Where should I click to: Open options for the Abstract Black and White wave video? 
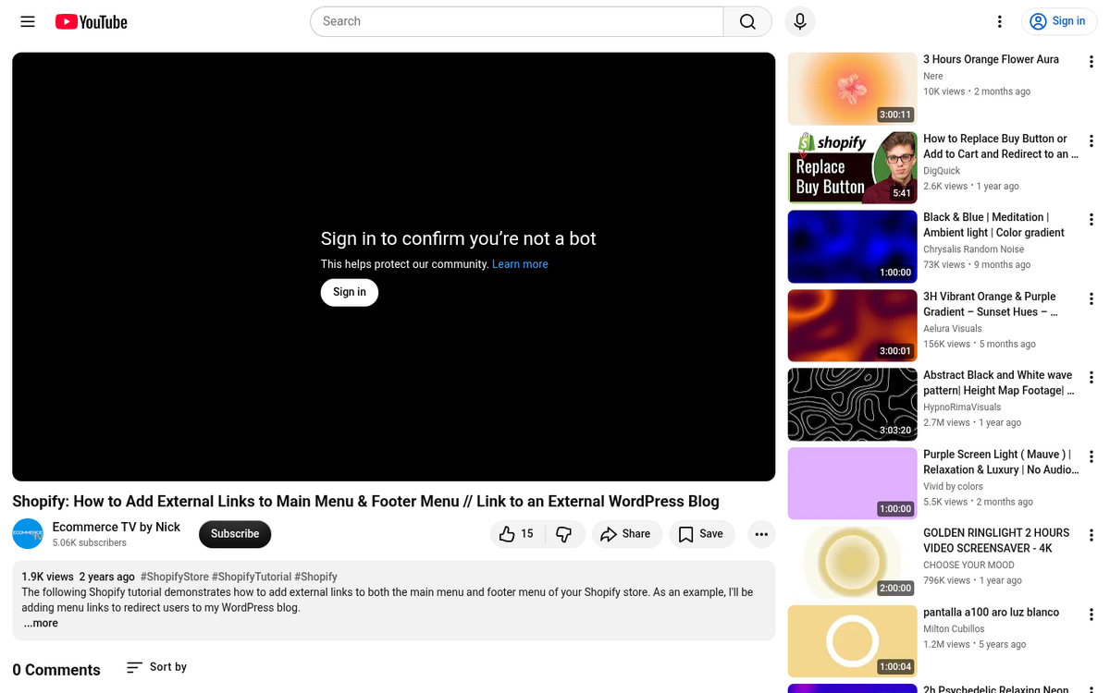[x=1091, y=377]
